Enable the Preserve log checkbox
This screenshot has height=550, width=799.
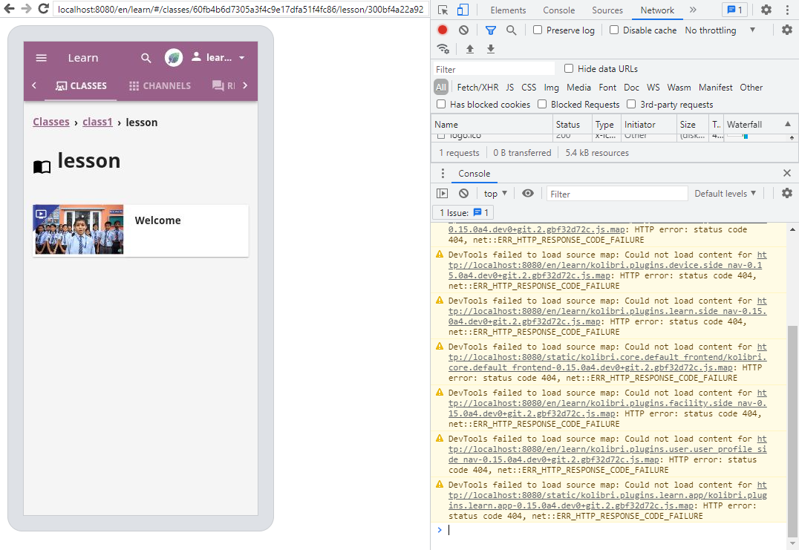538,30
